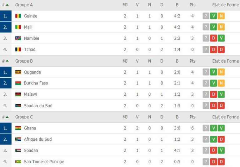Click the blue rank 1 badge for Ouganda
Screen dimensions: 240x167
pos(6,72)
